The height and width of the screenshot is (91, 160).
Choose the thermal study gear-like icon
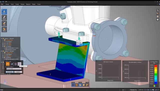[x=15, y=64]
